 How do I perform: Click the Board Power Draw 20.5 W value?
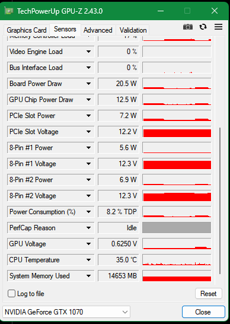click(119, 84)
